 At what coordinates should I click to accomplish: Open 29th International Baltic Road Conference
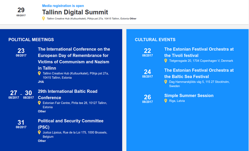[x=68, y=94]
